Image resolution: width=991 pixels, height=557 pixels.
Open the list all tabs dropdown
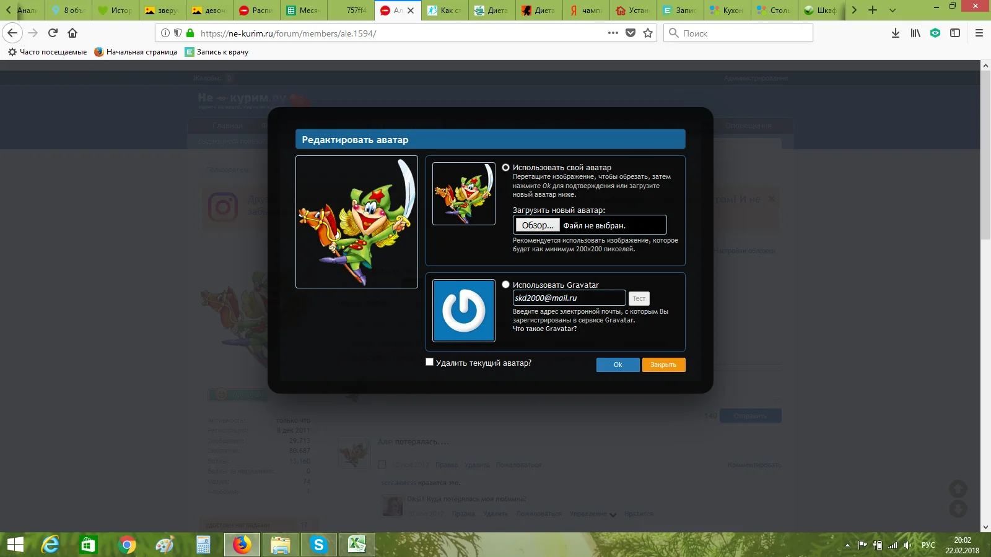(x=893, y=10)
